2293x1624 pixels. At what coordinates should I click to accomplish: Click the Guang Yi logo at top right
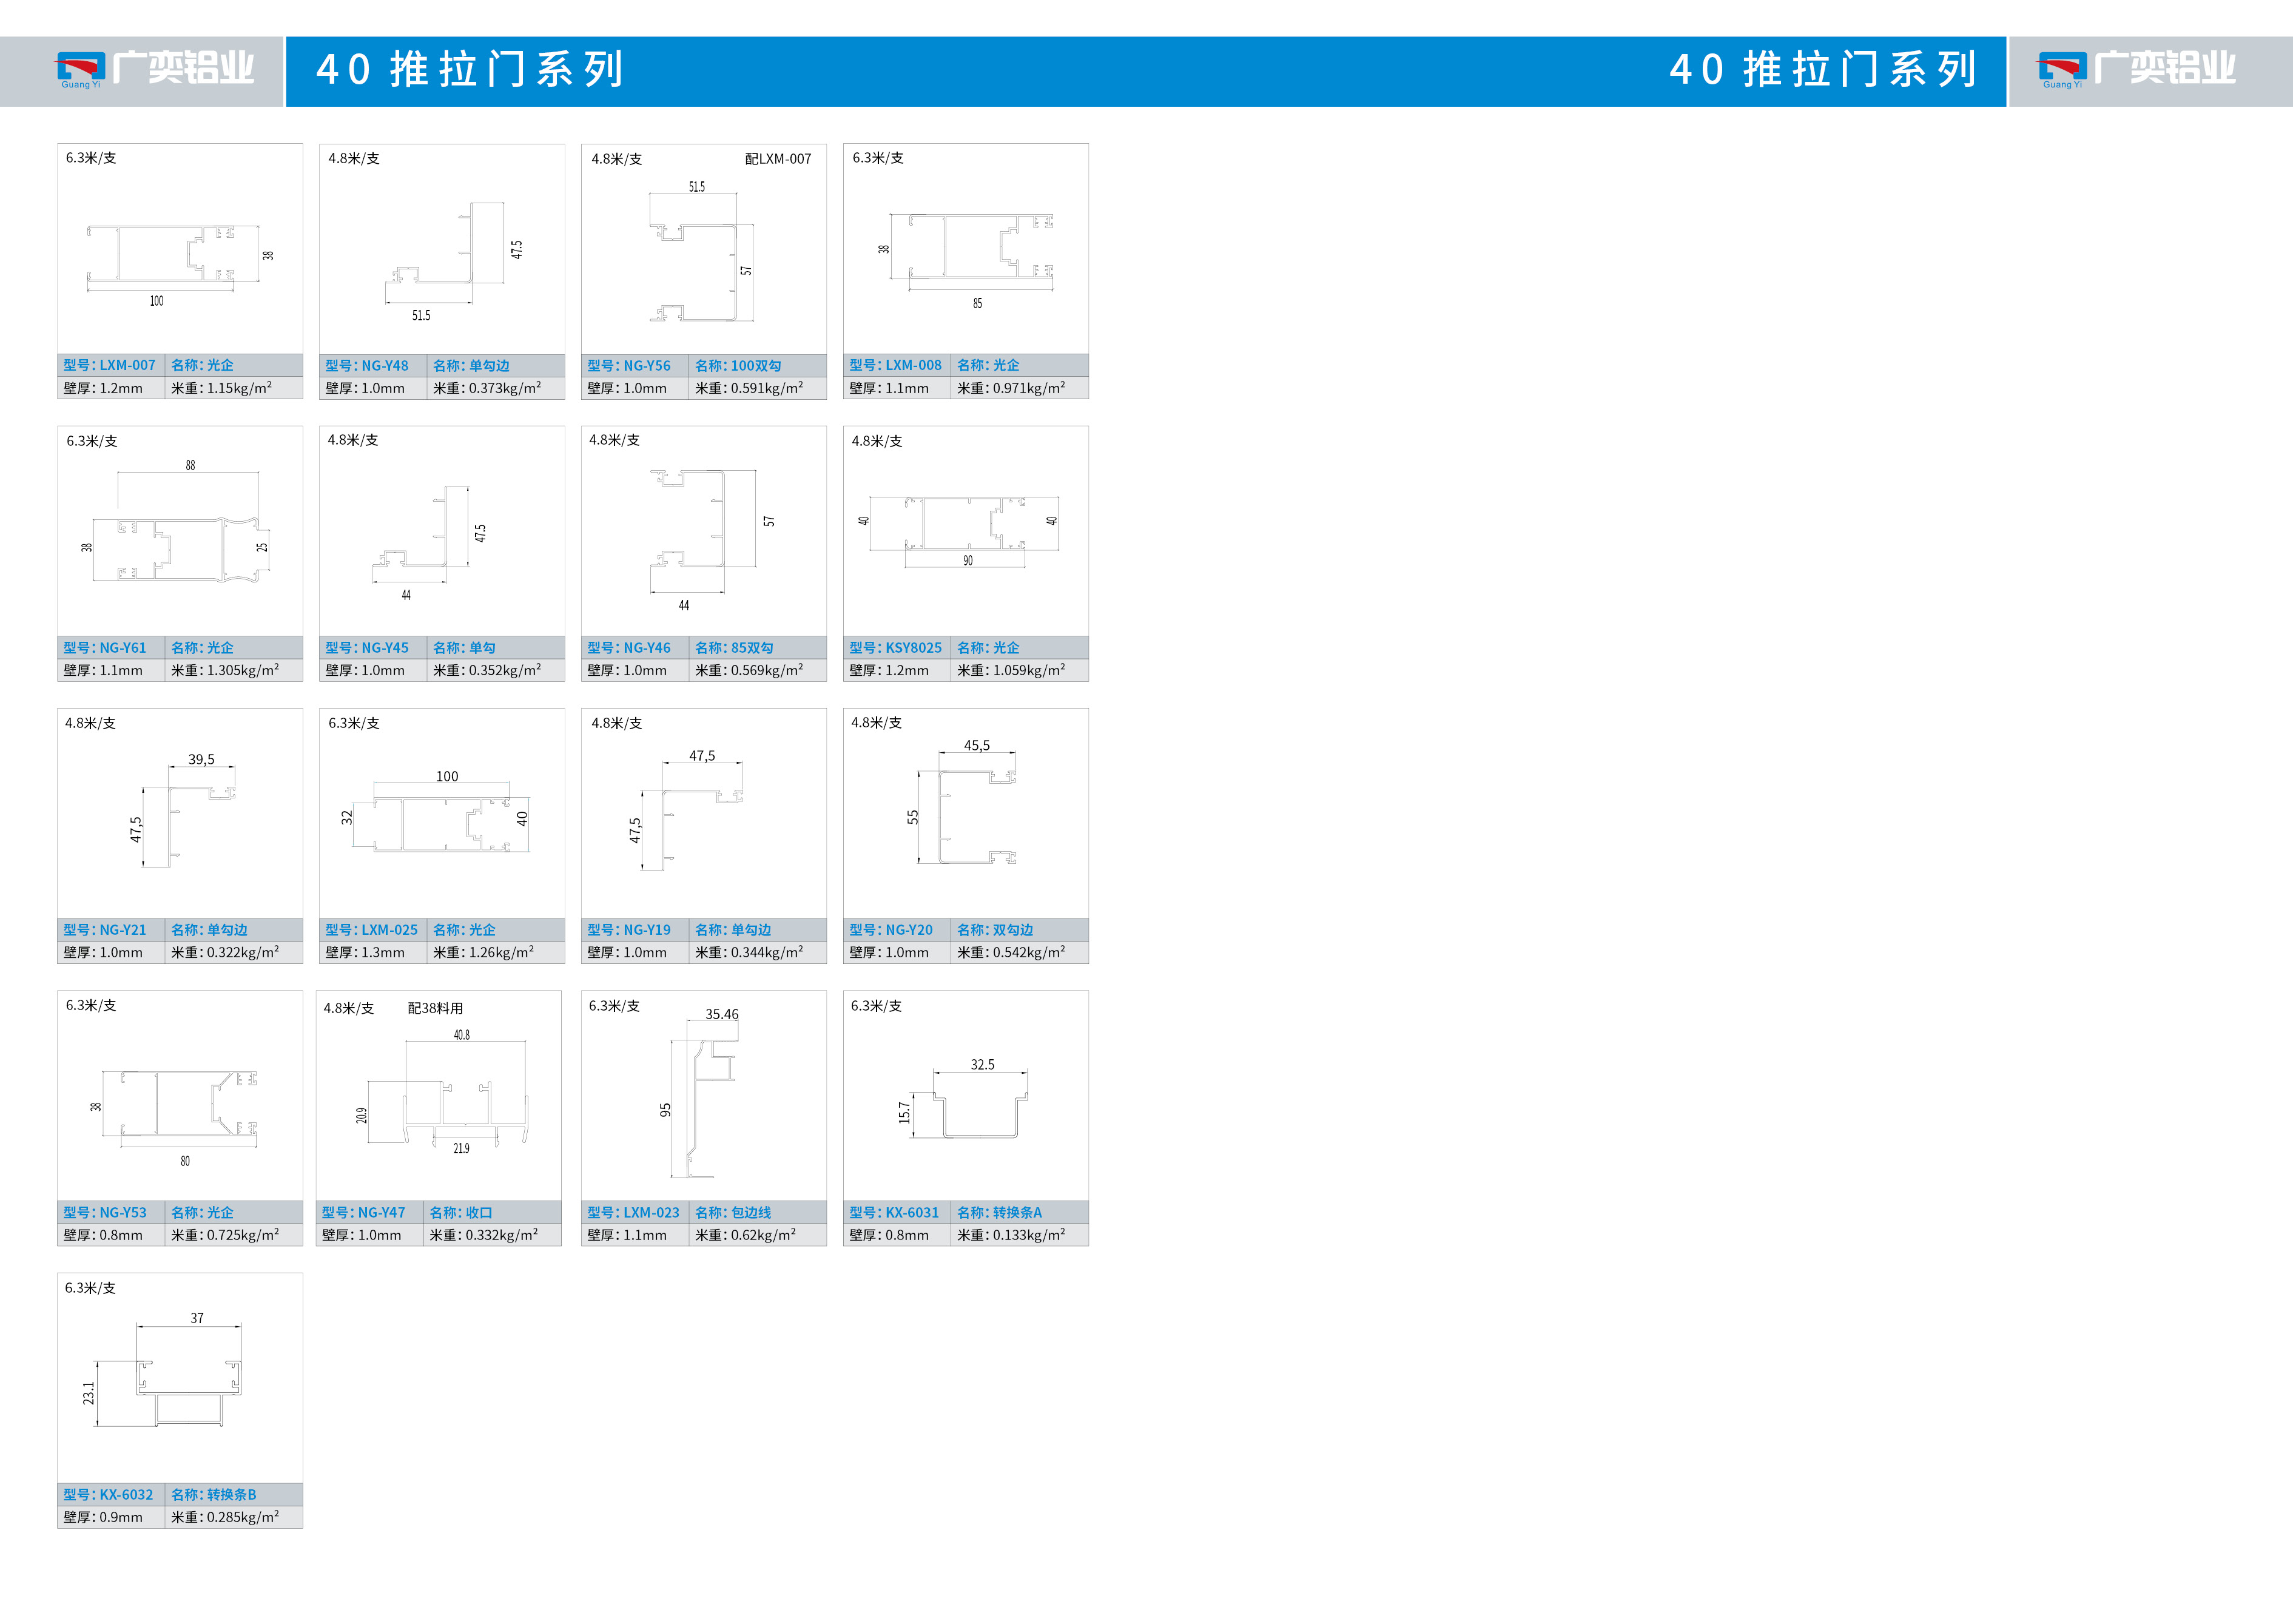[2136, 70]
